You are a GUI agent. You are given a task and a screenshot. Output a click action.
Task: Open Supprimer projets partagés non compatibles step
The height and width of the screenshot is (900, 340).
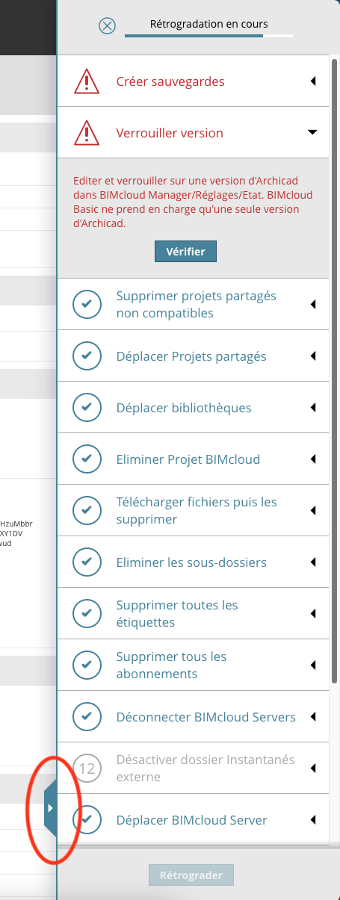tap(193, 304)
